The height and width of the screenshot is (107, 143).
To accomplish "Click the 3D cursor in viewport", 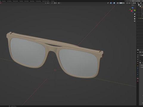I will click(x=55, y=70).
